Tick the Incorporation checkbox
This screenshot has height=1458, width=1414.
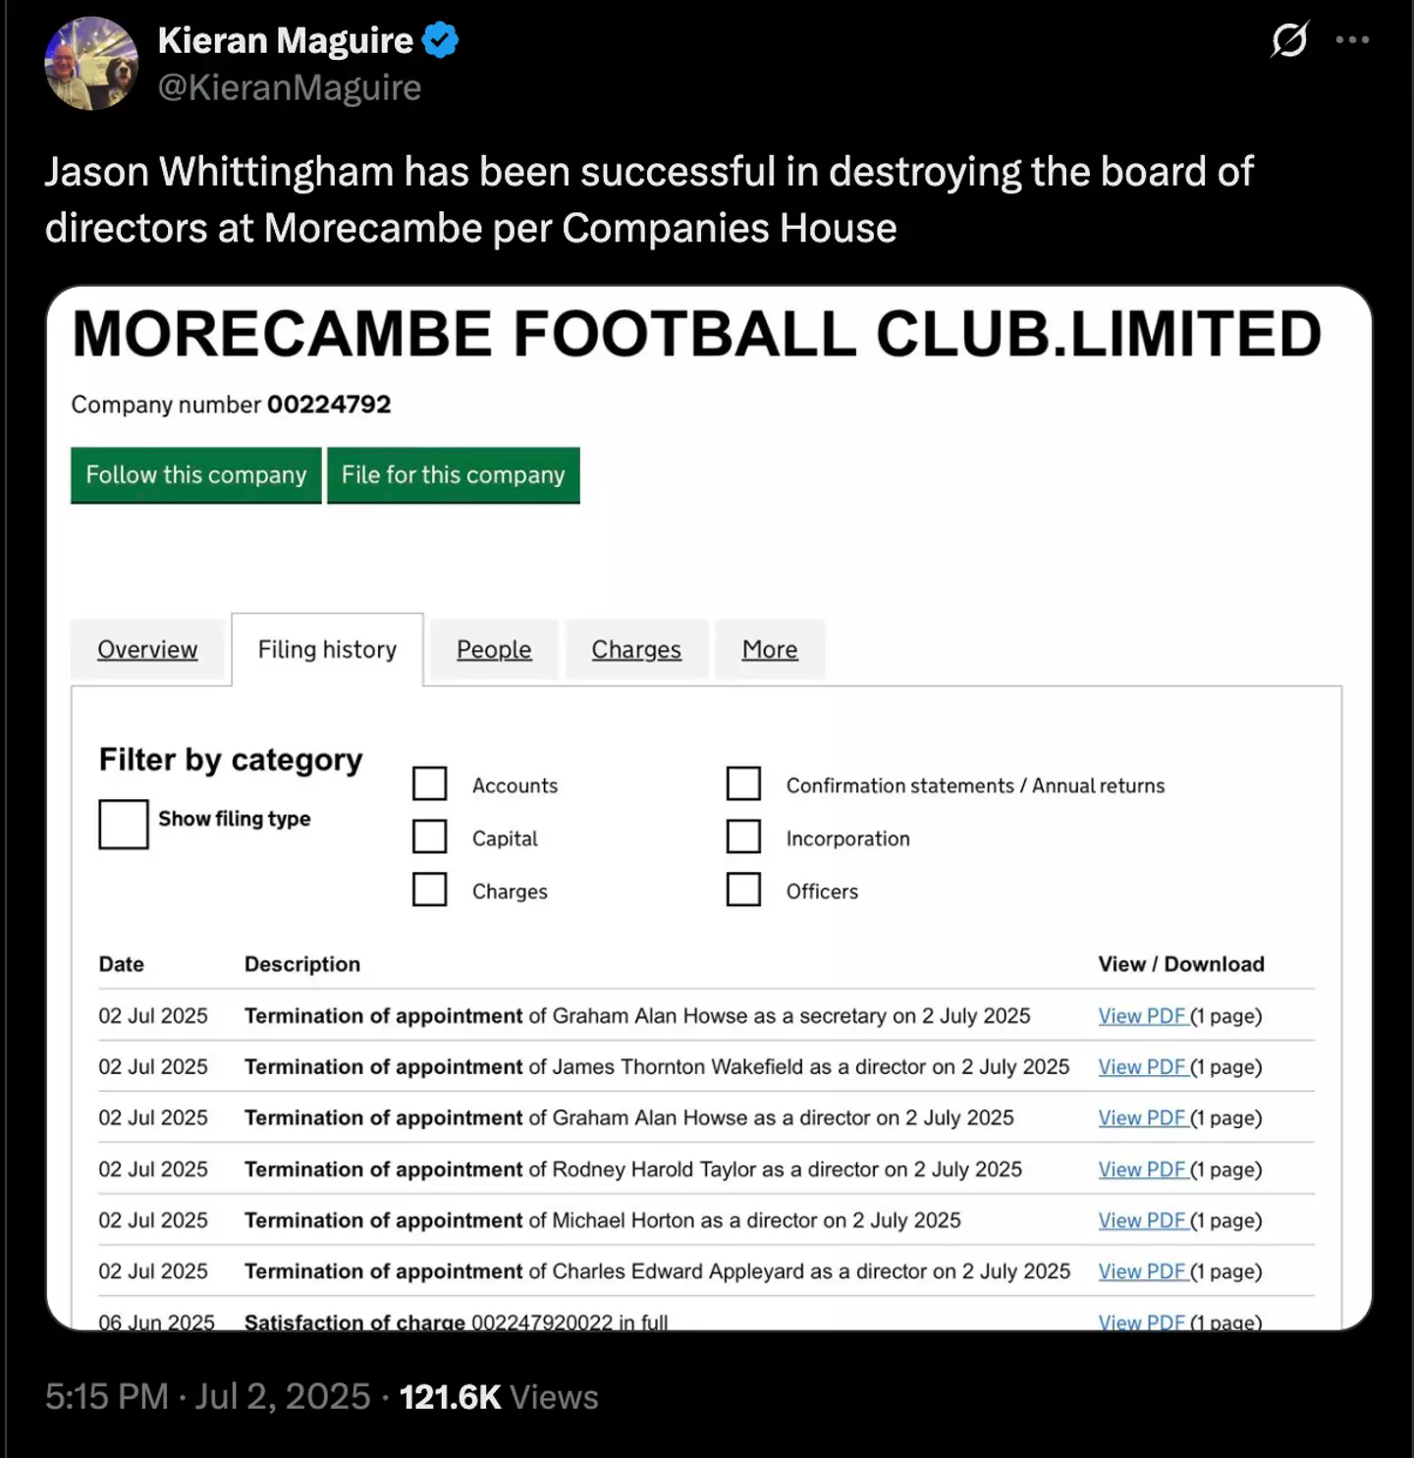tap(743, 837)
